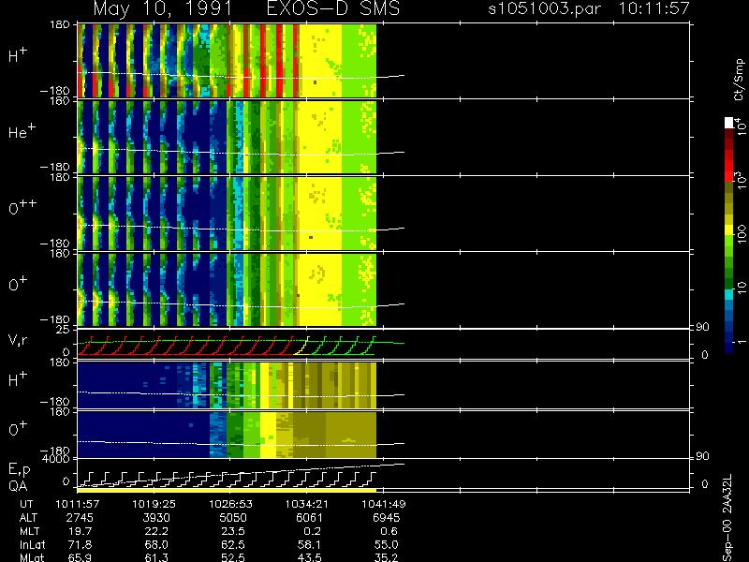Click the "QA" row label
Viewport: 749px width, 562px height.
18,485
